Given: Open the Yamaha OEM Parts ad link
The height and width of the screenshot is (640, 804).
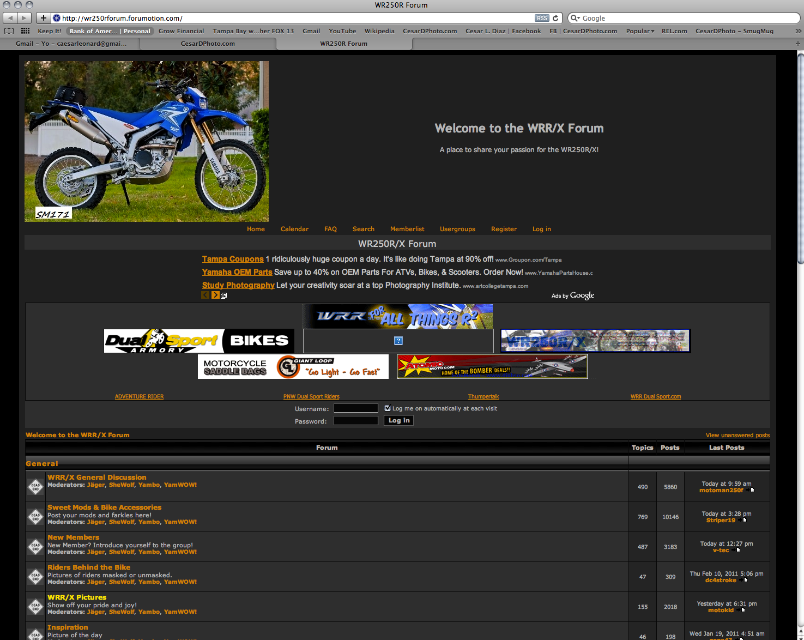Looking at the screenshot, I should click(237, 272).
